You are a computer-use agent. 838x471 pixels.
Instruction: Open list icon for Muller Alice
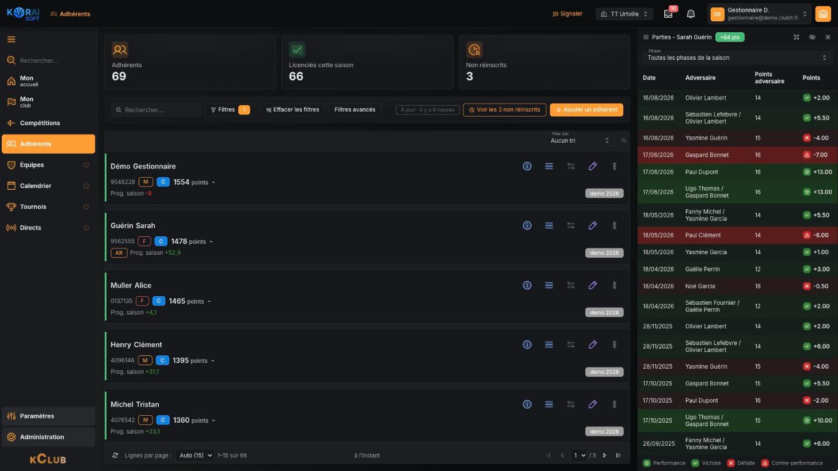tap(548, 285)
